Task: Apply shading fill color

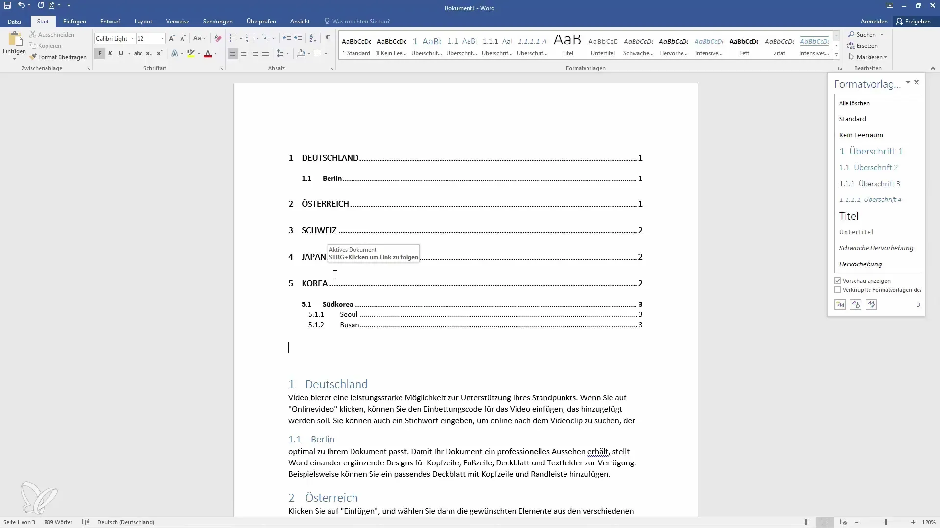Action: (x=301, y=53)
